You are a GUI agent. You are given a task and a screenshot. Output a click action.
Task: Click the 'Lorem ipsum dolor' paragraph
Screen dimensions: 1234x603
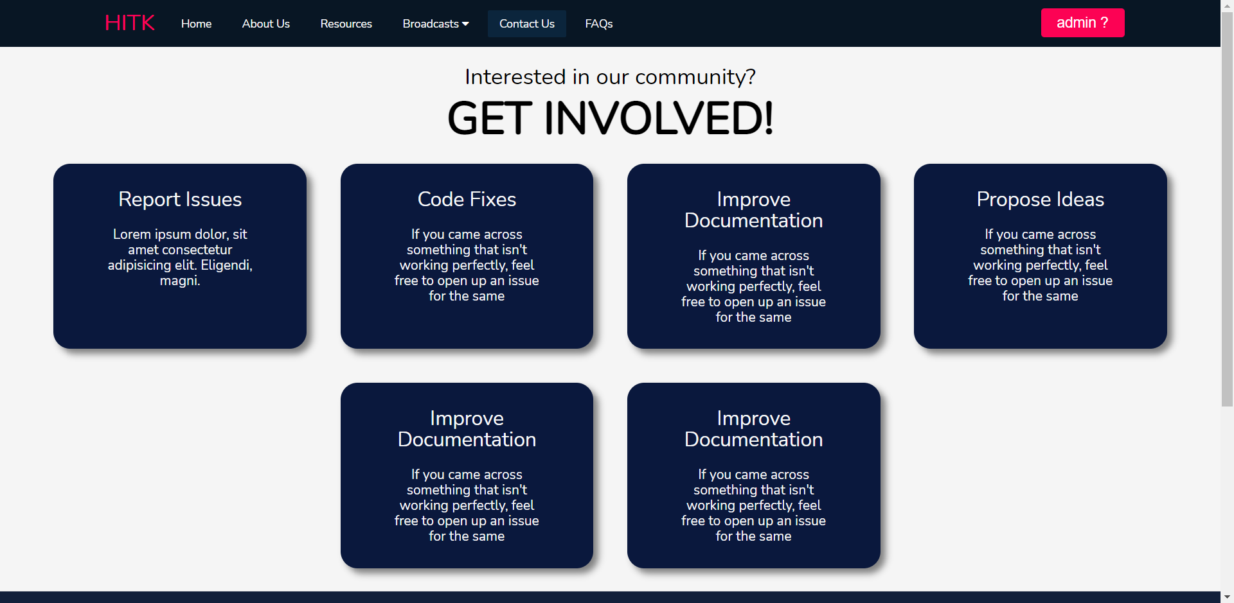180,258
